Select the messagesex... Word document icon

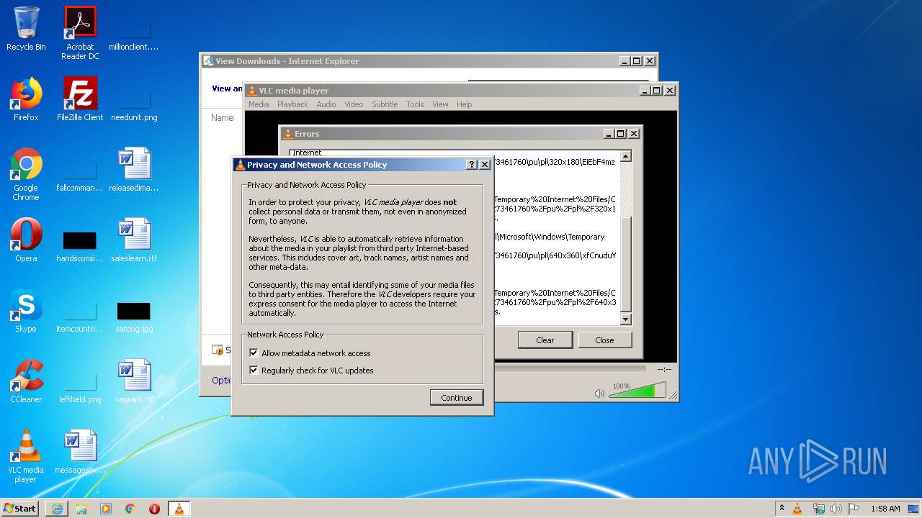point(80,452)
